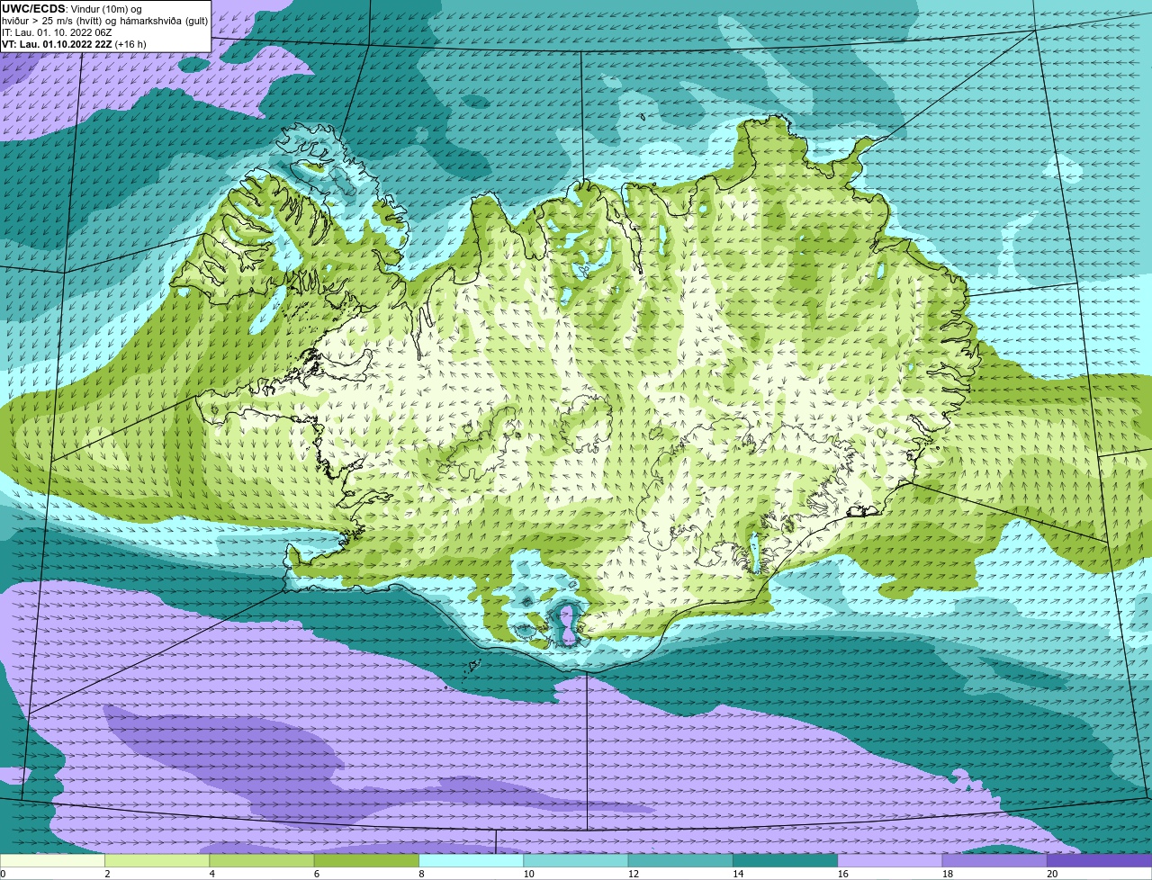The height and width of the screenshot is (880, 1152).
Task: Click the scale label "18" on the color bar
Action: [x=947, y=874]
